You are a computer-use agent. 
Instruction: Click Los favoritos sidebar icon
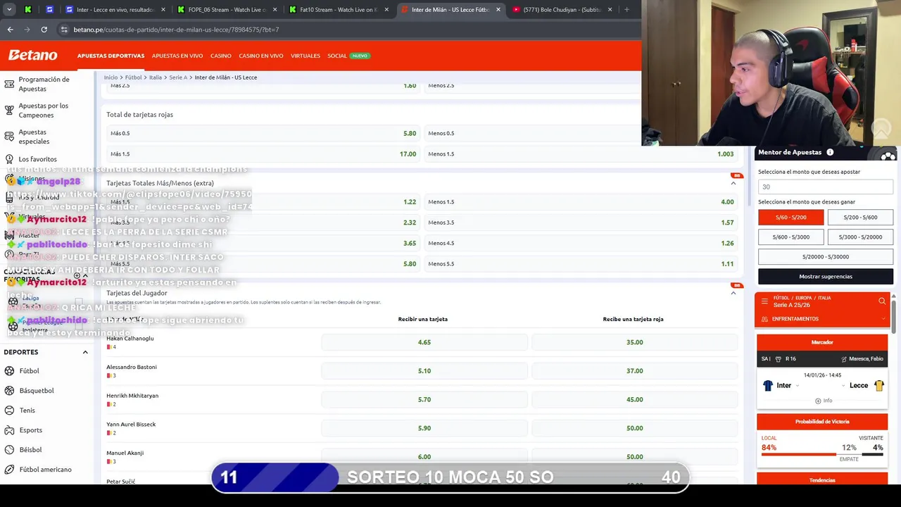[x=9, y=159]
